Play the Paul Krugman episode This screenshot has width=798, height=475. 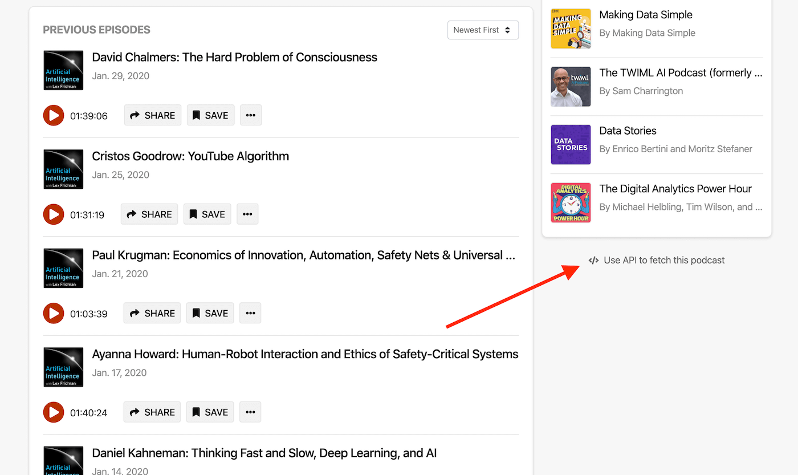[x=54, y=313]
